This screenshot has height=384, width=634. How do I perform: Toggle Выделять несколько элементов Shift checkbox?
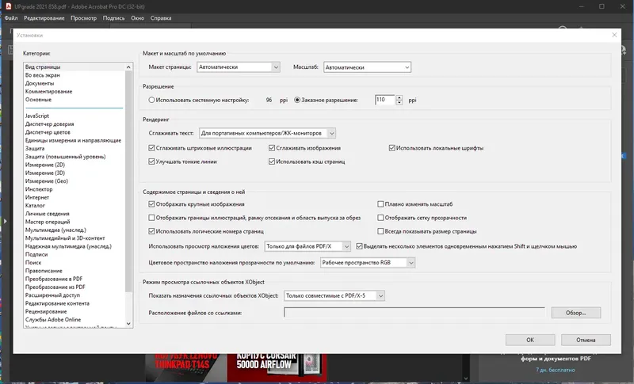[359, 246]
